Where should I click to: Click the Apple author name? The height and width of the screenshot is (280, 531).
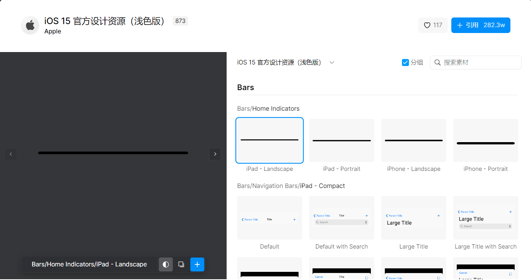[52, 31]
